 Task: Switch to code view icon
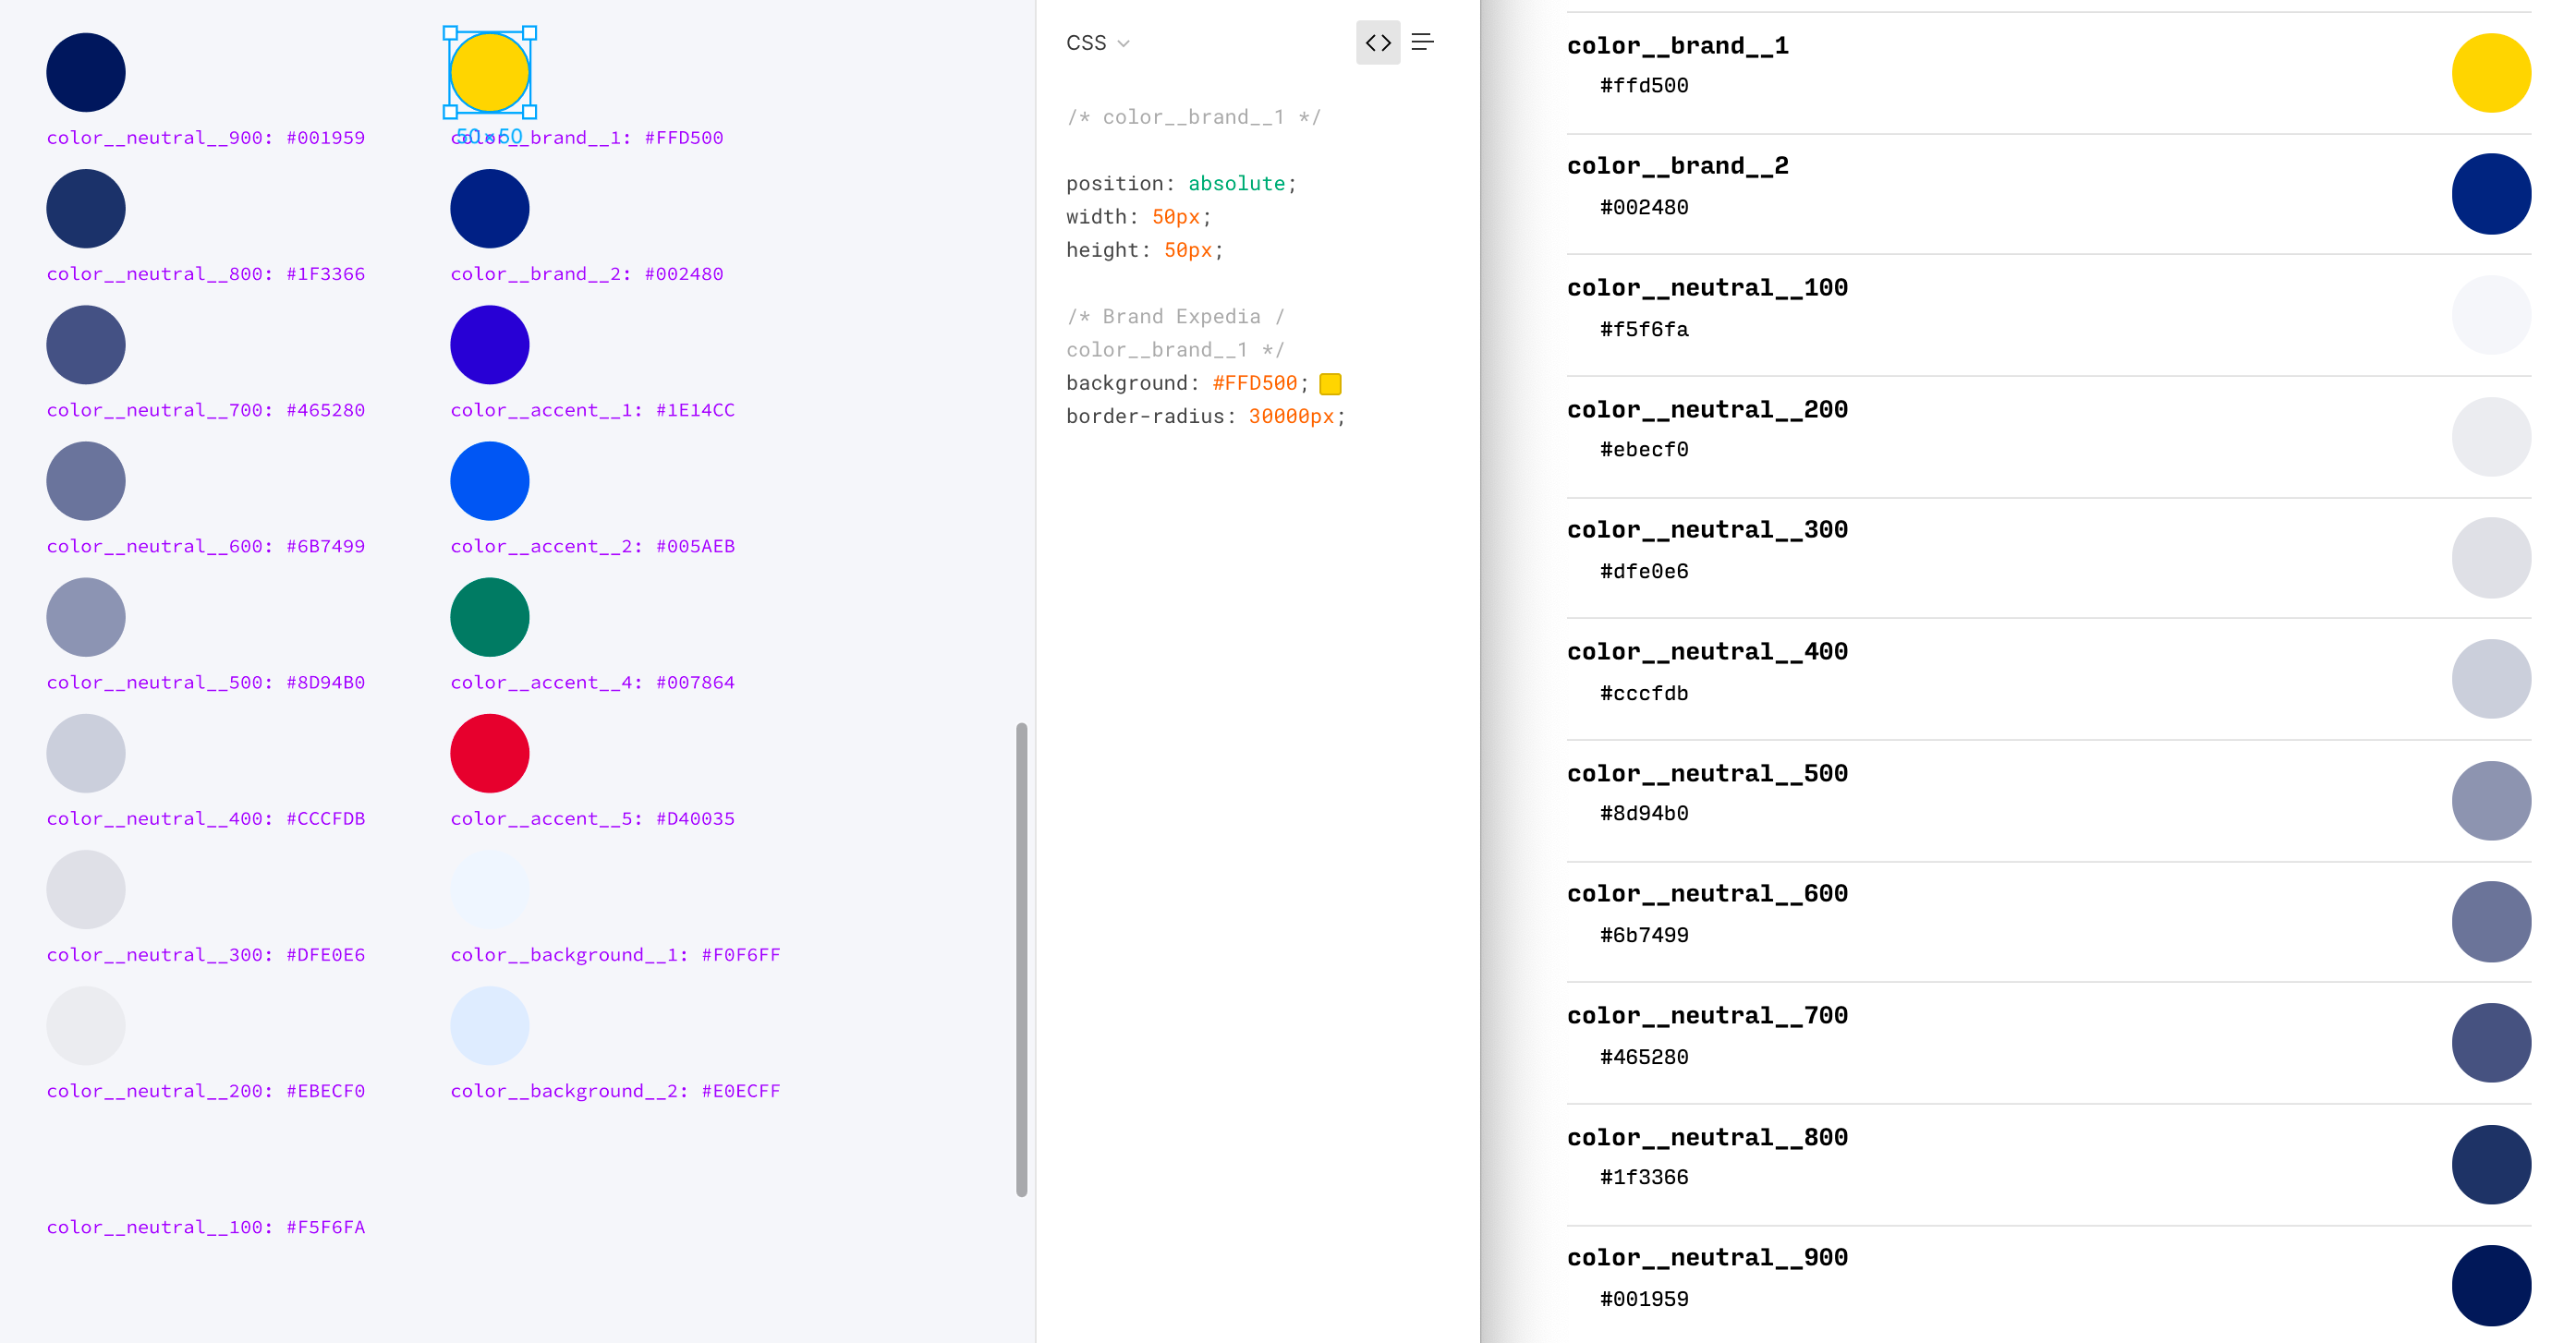pyautogui.click(x=1378, y=42)
